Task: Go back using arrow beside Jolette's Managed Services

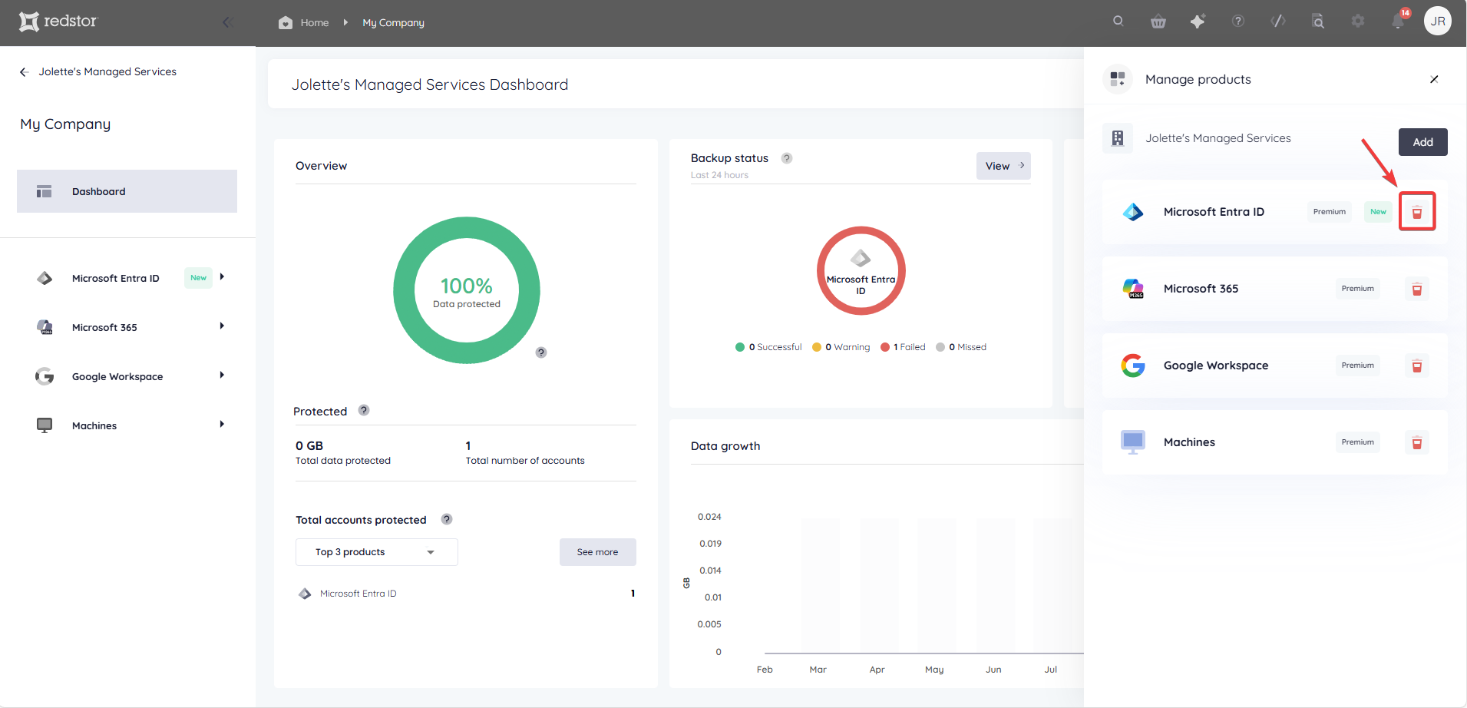Action: [24, 71]
